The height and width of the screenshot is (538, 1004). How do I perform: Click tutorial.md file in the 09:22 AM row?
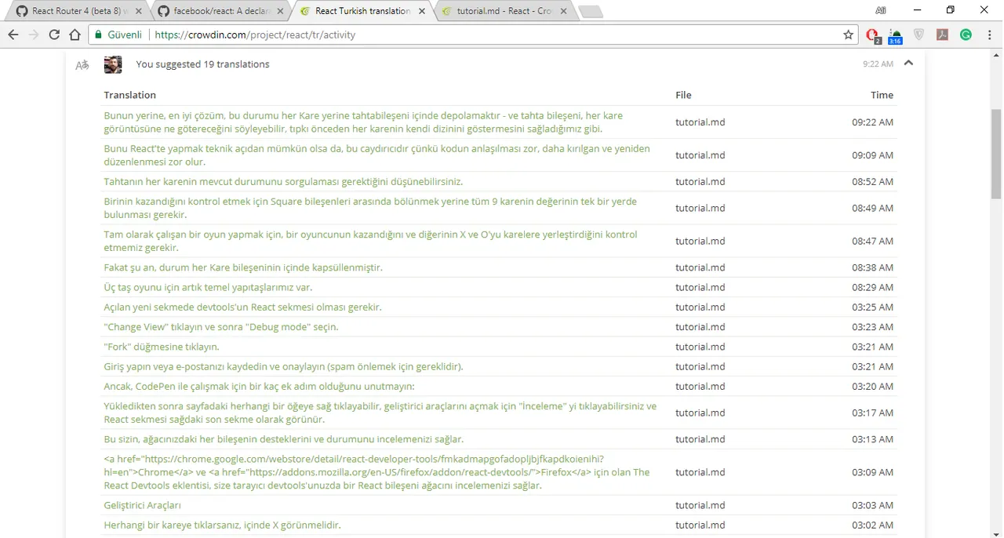(x=700, y=122)
